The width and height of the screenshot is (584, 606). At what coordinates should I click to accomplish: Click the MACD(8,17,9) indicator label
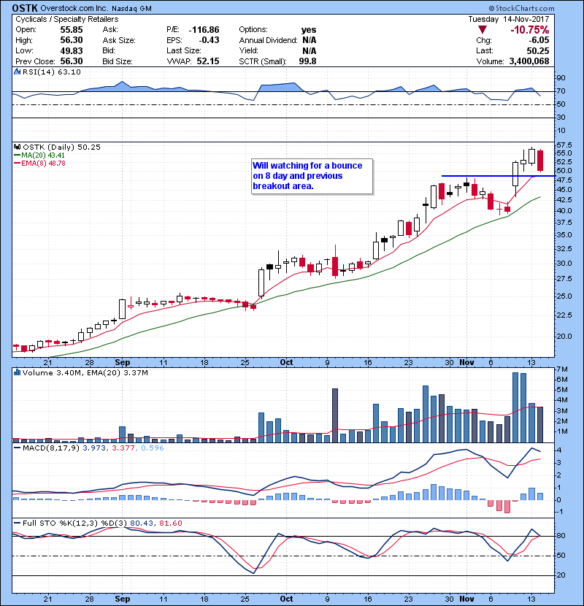51,448
